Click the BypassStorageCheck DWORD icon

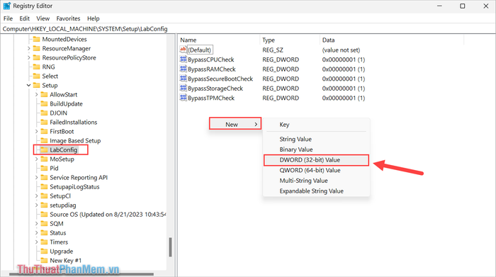pyautogui.click(x=183, y=89)
